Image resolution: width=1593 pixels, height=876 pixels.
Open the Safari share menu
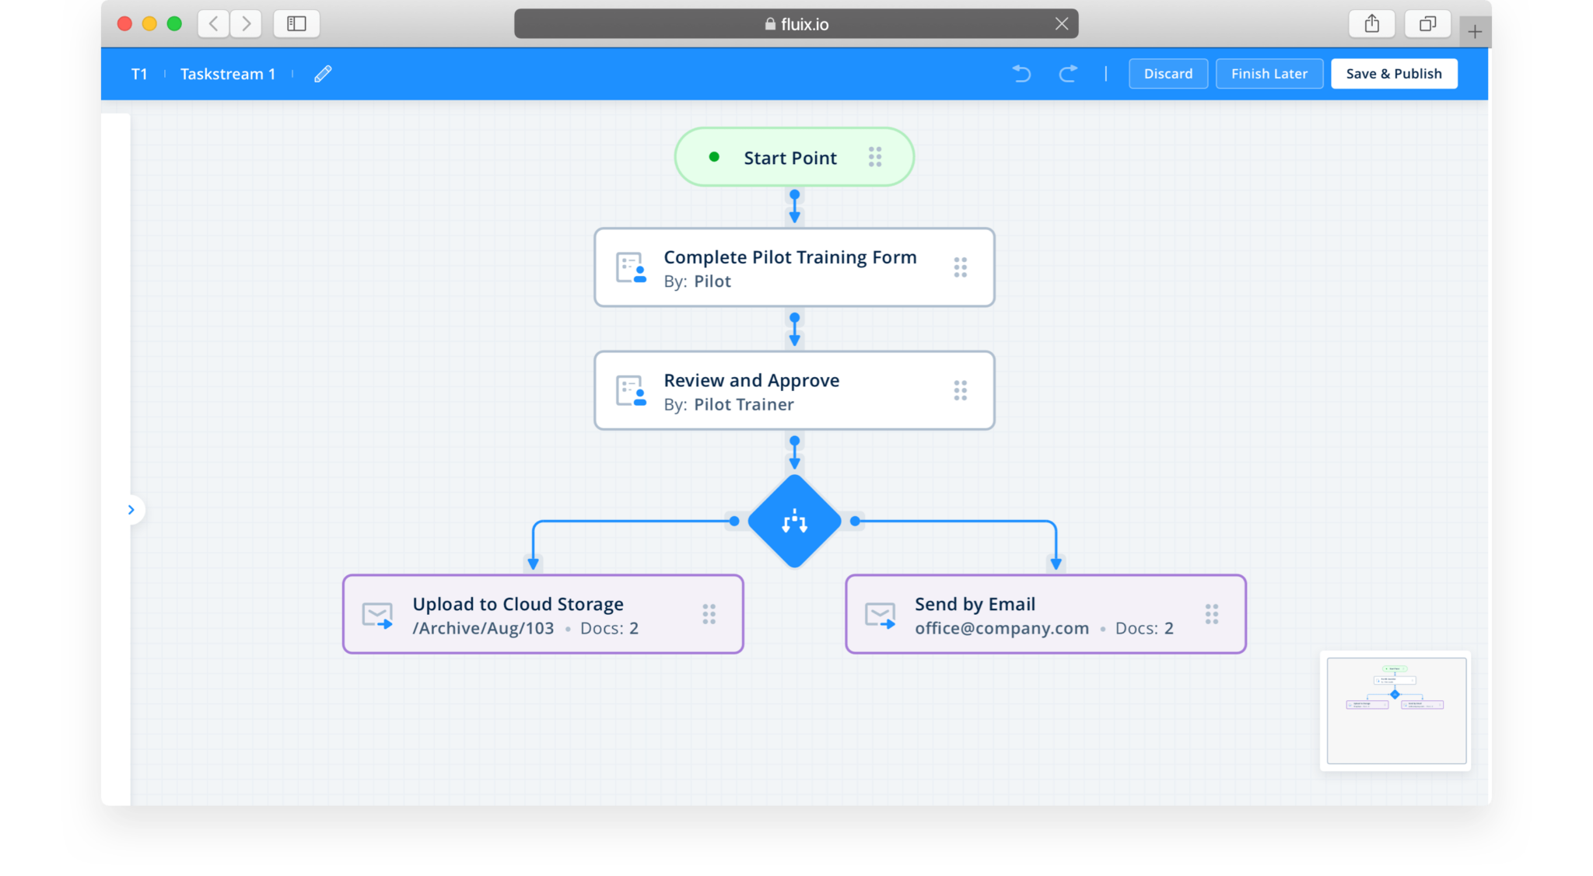pos(1371,24)
